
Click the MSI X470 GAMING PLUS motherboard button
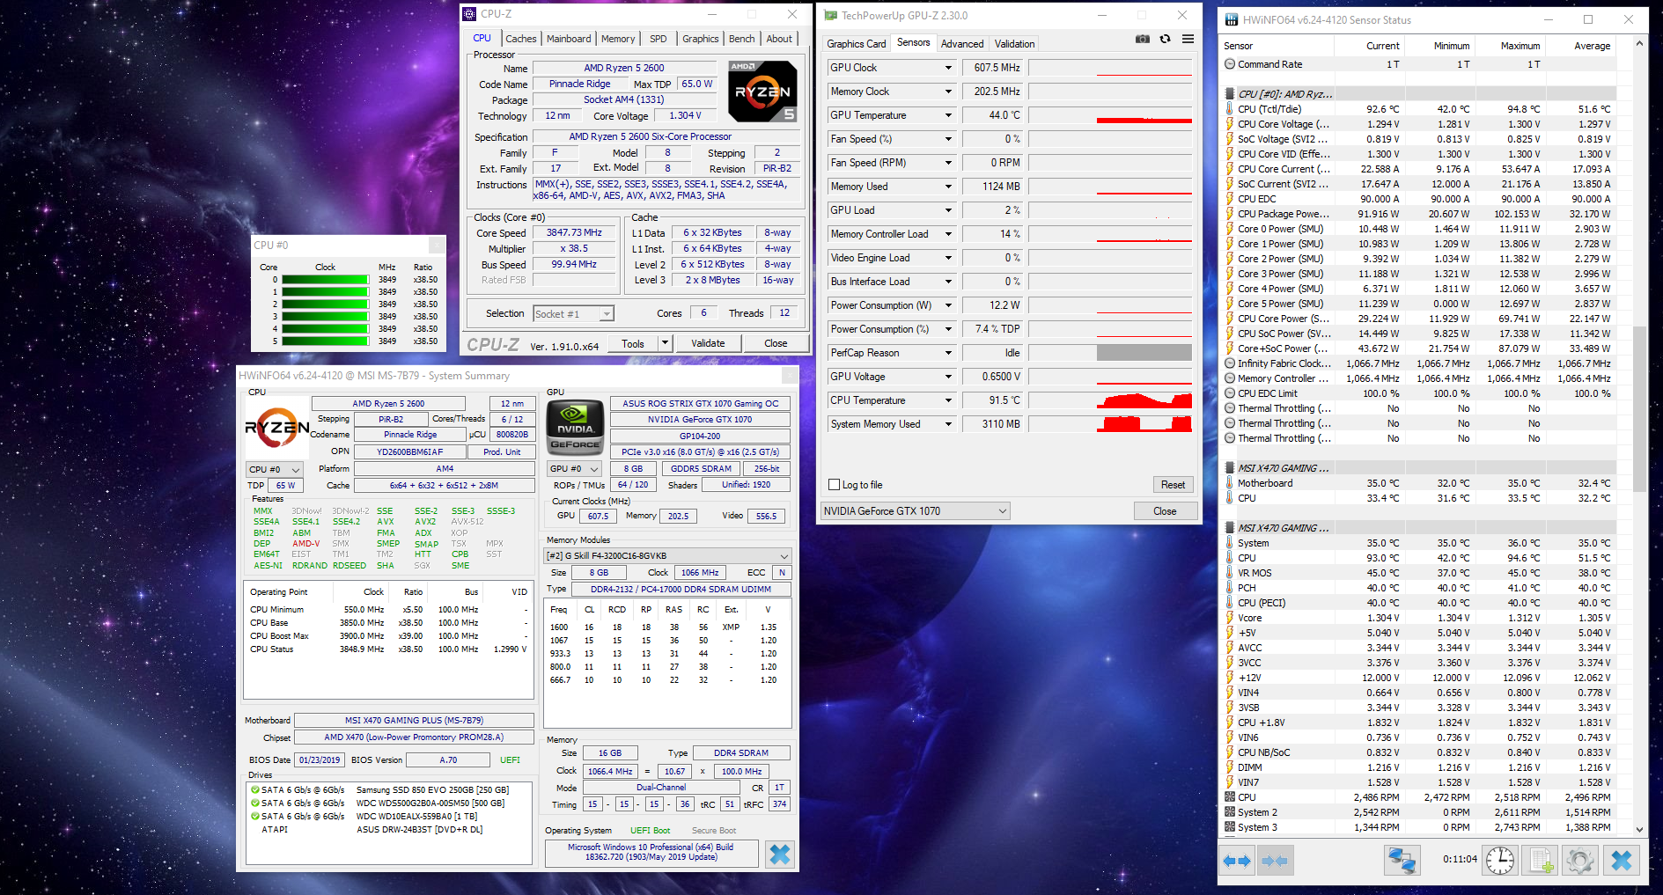tap(414, 720)
